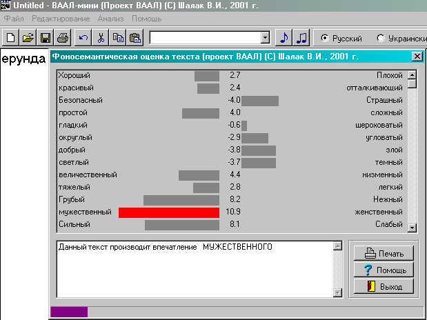The width and height of the screenshot is (427, 320).
Task: Click the app icon in the title bar
Action: click(6, 6)
